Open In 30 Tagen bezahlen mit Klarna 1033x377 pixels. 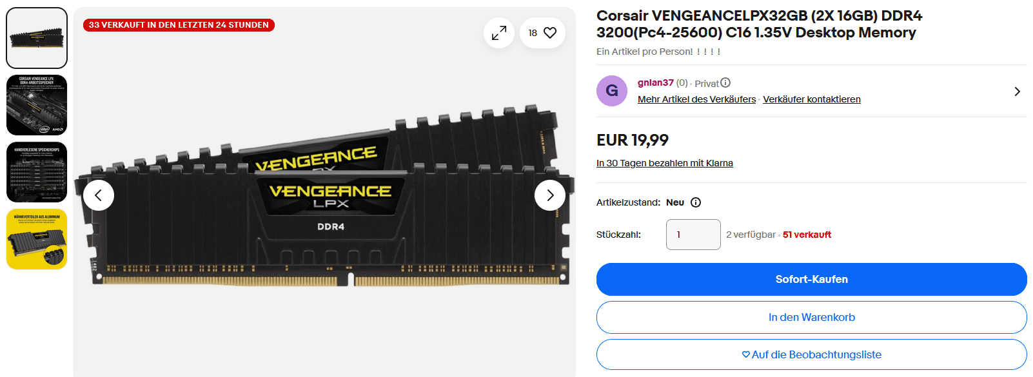click(x=664, y=163)
